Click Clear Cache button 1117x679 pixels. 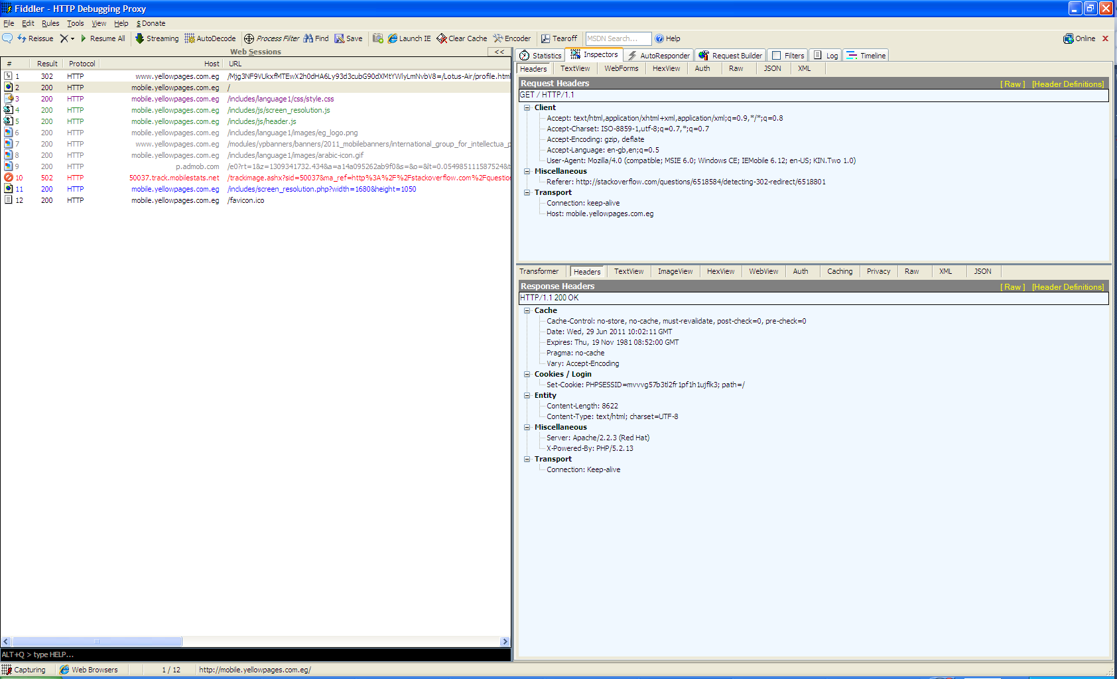click(x=462, y=38)
